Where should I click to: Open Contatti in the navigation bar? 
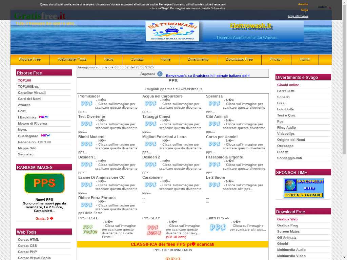click(137, 59)
